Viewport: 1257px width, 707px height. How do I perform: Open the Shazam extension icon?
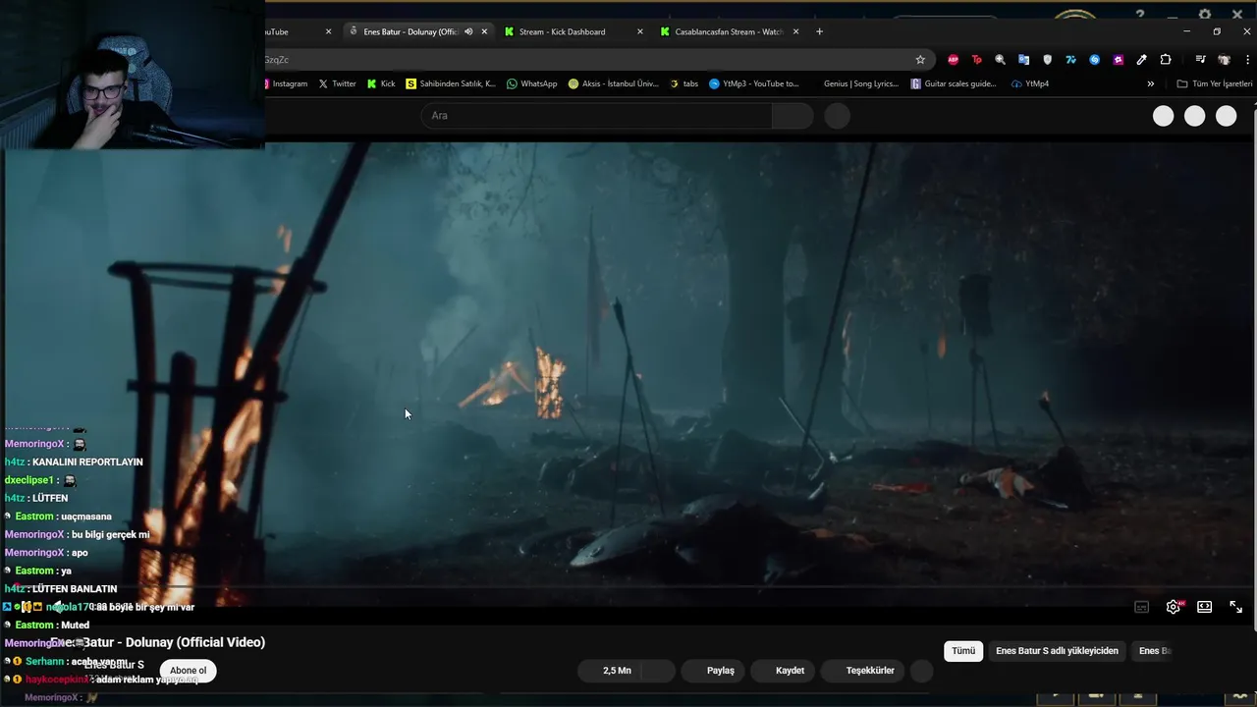pyautogui.click(x=1094, y=60)
